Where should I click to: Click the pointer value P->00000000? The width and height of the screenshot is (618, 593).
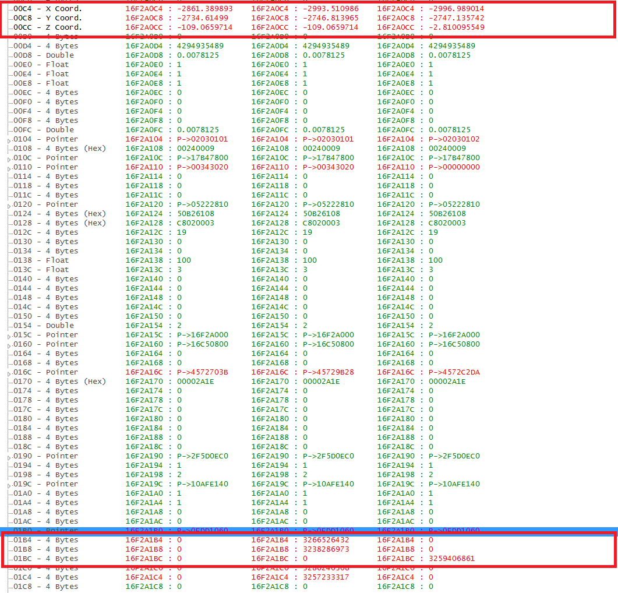point(454,167)
